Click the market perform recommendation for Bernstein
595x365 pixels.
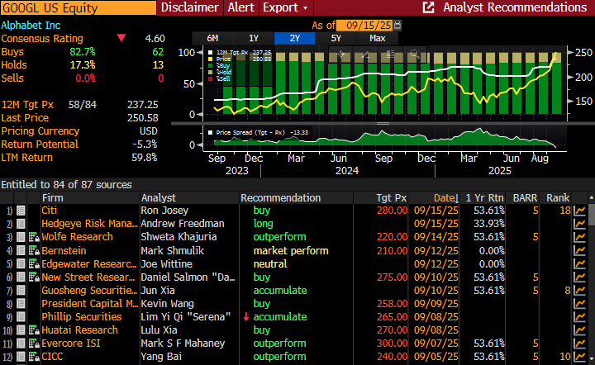pyautogui.click(x=291, y=250)
